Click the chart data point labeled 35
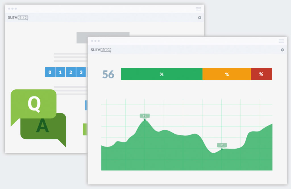 tap(222, 149)
